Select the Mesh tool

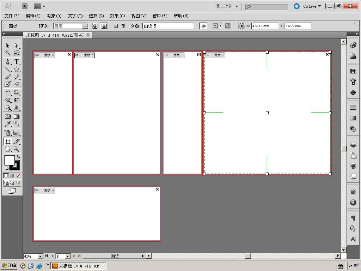click(8, 116)
